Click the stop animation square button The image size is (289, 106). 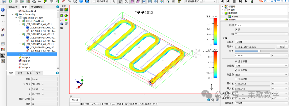coord(234,2)
